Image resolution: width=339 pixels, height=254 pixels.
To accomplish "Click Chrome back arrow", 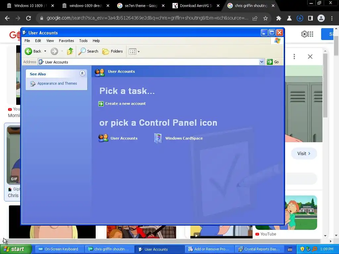I will [x=7, y=18].
